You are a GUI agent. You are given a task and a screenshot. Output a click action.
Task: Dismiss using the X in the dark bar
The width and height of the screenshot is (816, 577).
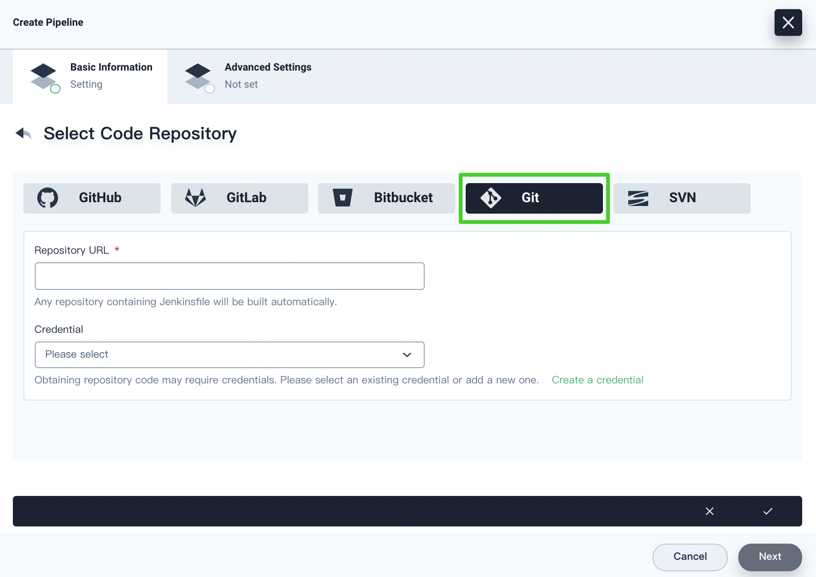click(709, 511)
